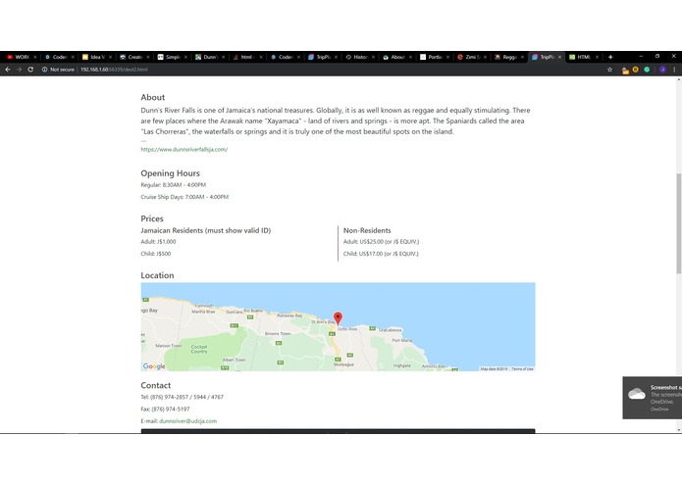Click the Adult: J$1,000 price line
682x484 pixels.
pyautogui.click(x=158, y=242)
